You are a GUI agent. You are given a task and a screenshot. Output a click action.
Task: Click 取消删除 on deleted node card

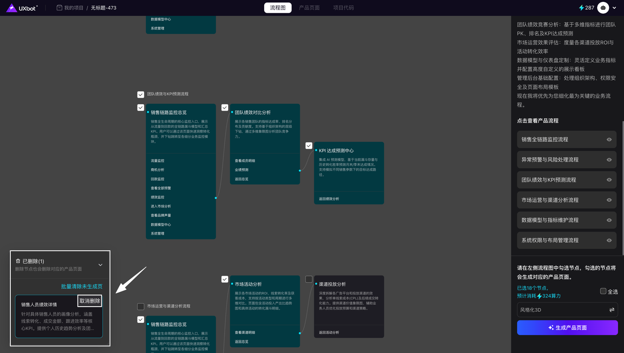pyautogui.click(x=90, y=301)
